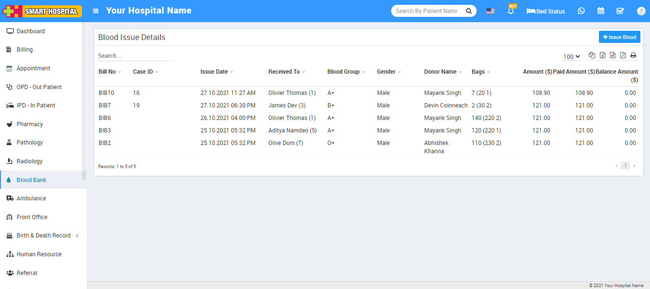This screenshot has height=289, width=650.
Task: Go to Pathology module
Action: point(29,143)
